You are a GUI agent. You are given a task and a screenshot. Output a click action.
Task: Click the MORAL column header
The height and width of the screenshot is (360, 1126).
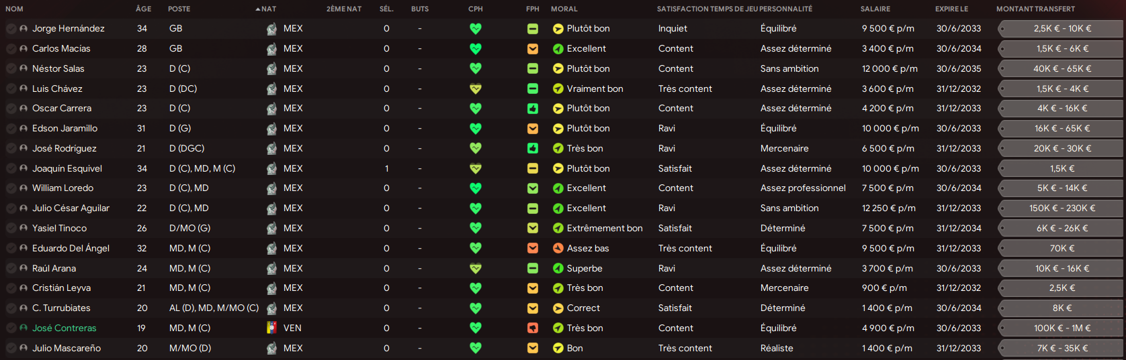coord(564,9)
